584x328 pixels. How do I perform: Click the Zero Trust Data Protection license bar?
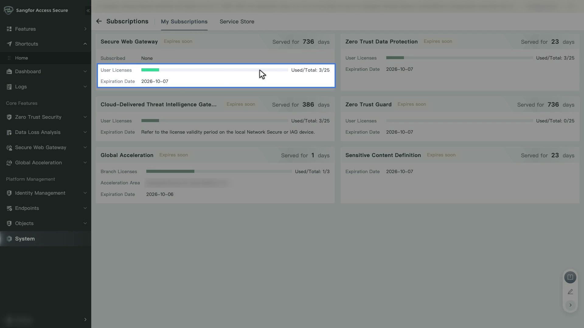click(460, 58)
